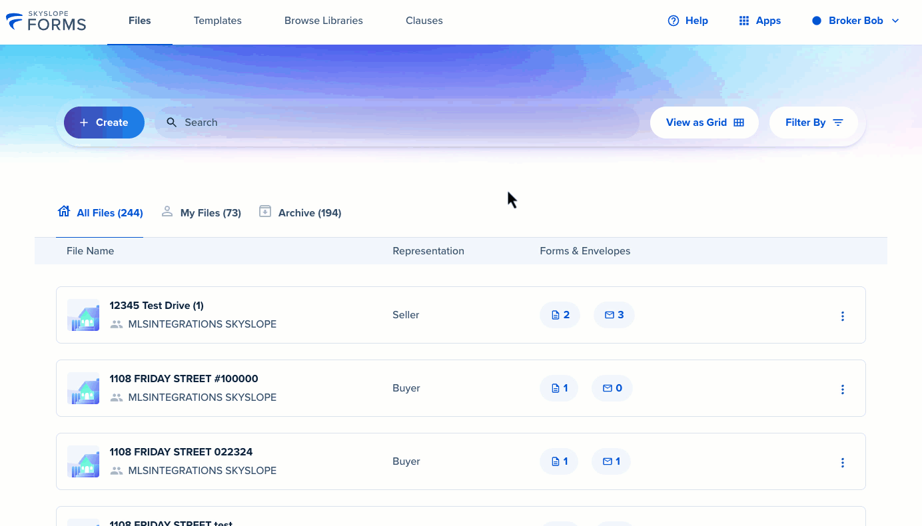922x526 pixels.
Task: Click Buyer in the 022324 row
Action: coord(406,461)
